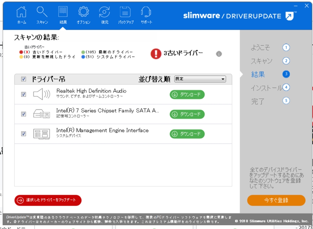This screenshot has width=313, height=229.
Task: Toggle the select-all drivers checkbox in header
Action: click(x=24, y=79)
